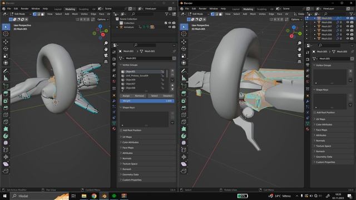Add new vertex group with plus button
Viewport: 356px width, 200px height.
172,71
